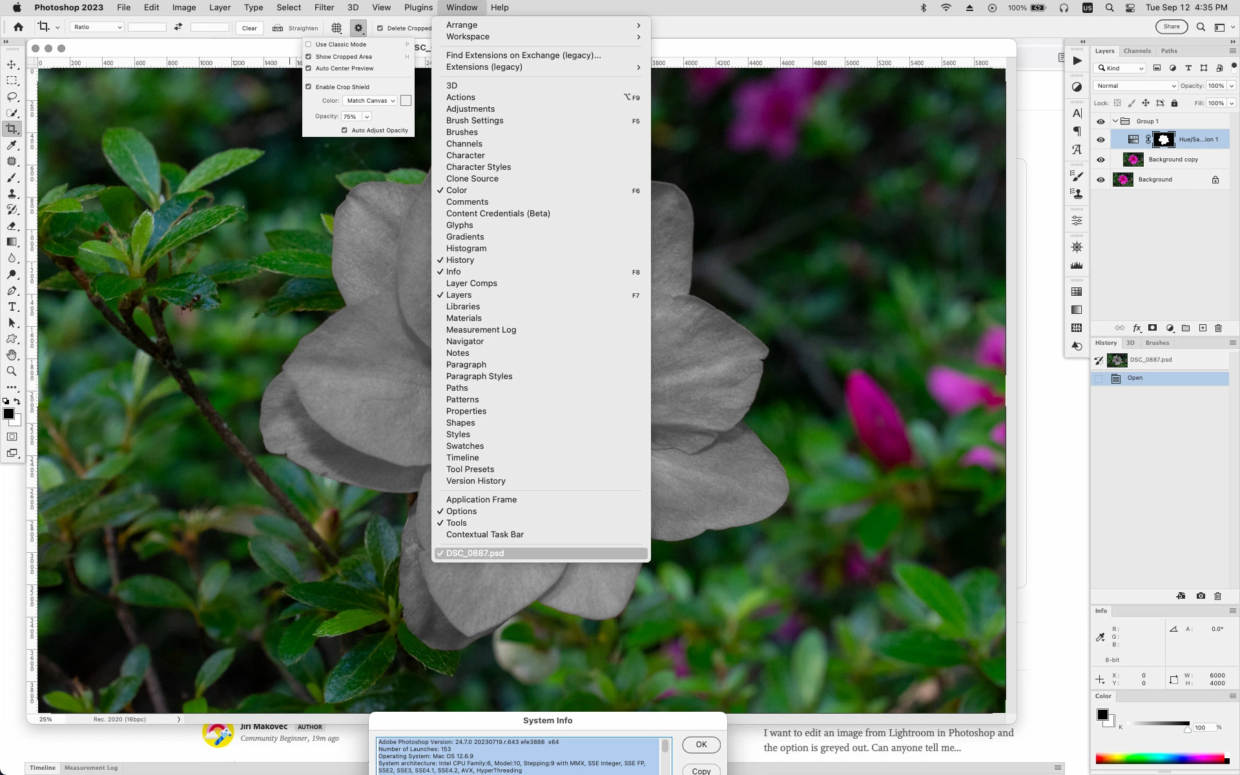Image resolution: width=1240 pixels, height=775 pixels.
Task: Open crop settings gear icon
Action: 358,28
